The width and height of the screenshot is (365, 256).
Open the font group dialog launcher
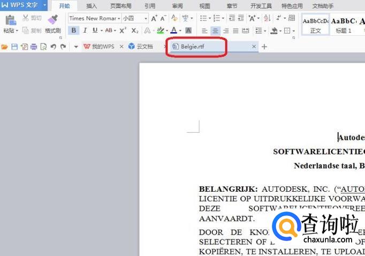(x=61, y=37)
